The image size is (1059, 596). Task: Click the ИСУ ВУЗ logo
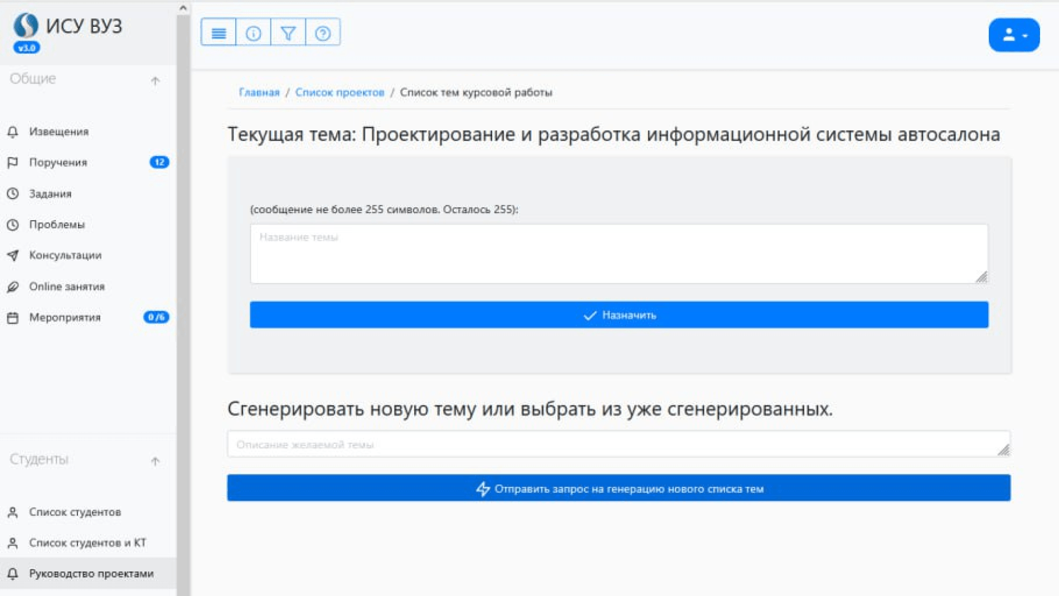pos(67,26)
